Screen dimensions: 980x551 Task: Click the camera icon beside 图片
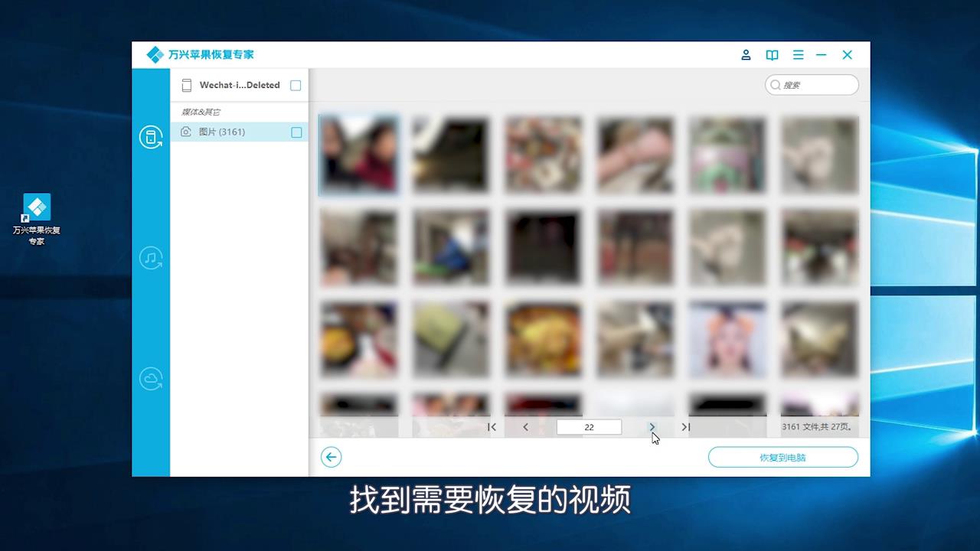pyautogui.click(x=185, y=132)
